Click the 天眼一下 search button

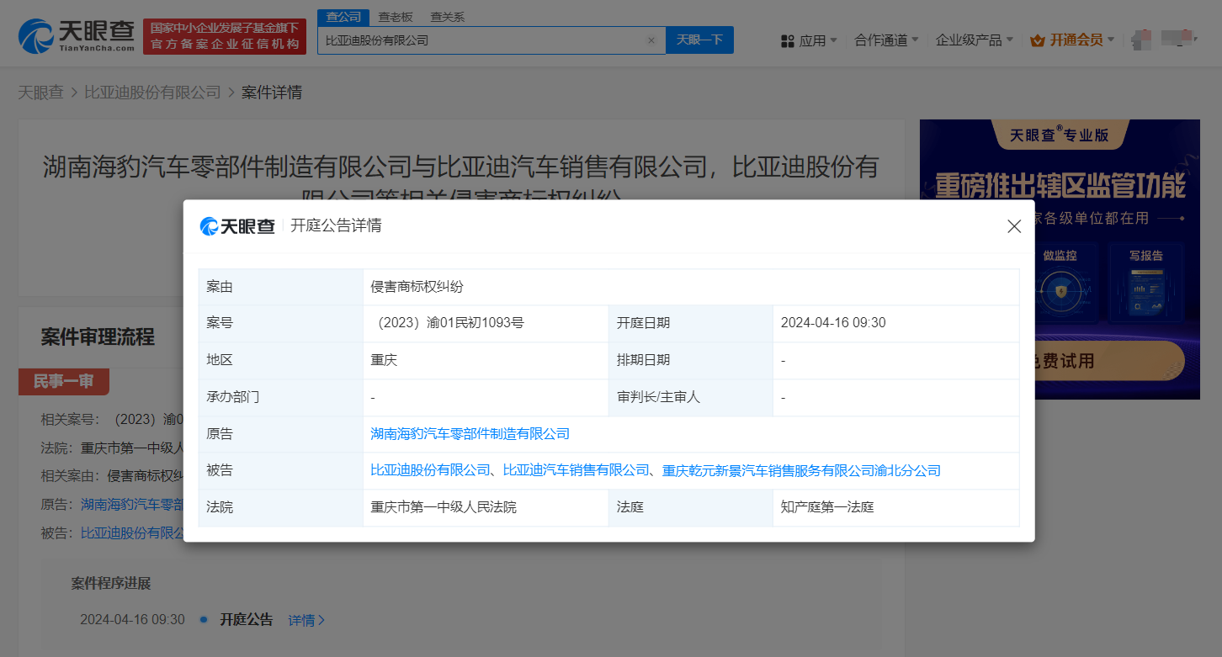pos(699,40)
